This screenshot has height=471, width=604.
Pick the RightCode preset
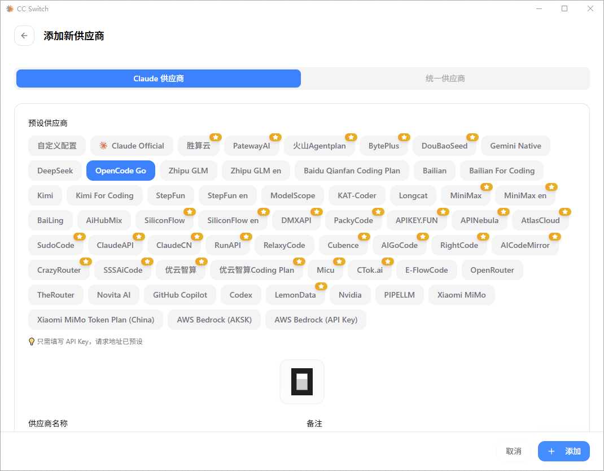pyautogui.click(x=459, y=245)
